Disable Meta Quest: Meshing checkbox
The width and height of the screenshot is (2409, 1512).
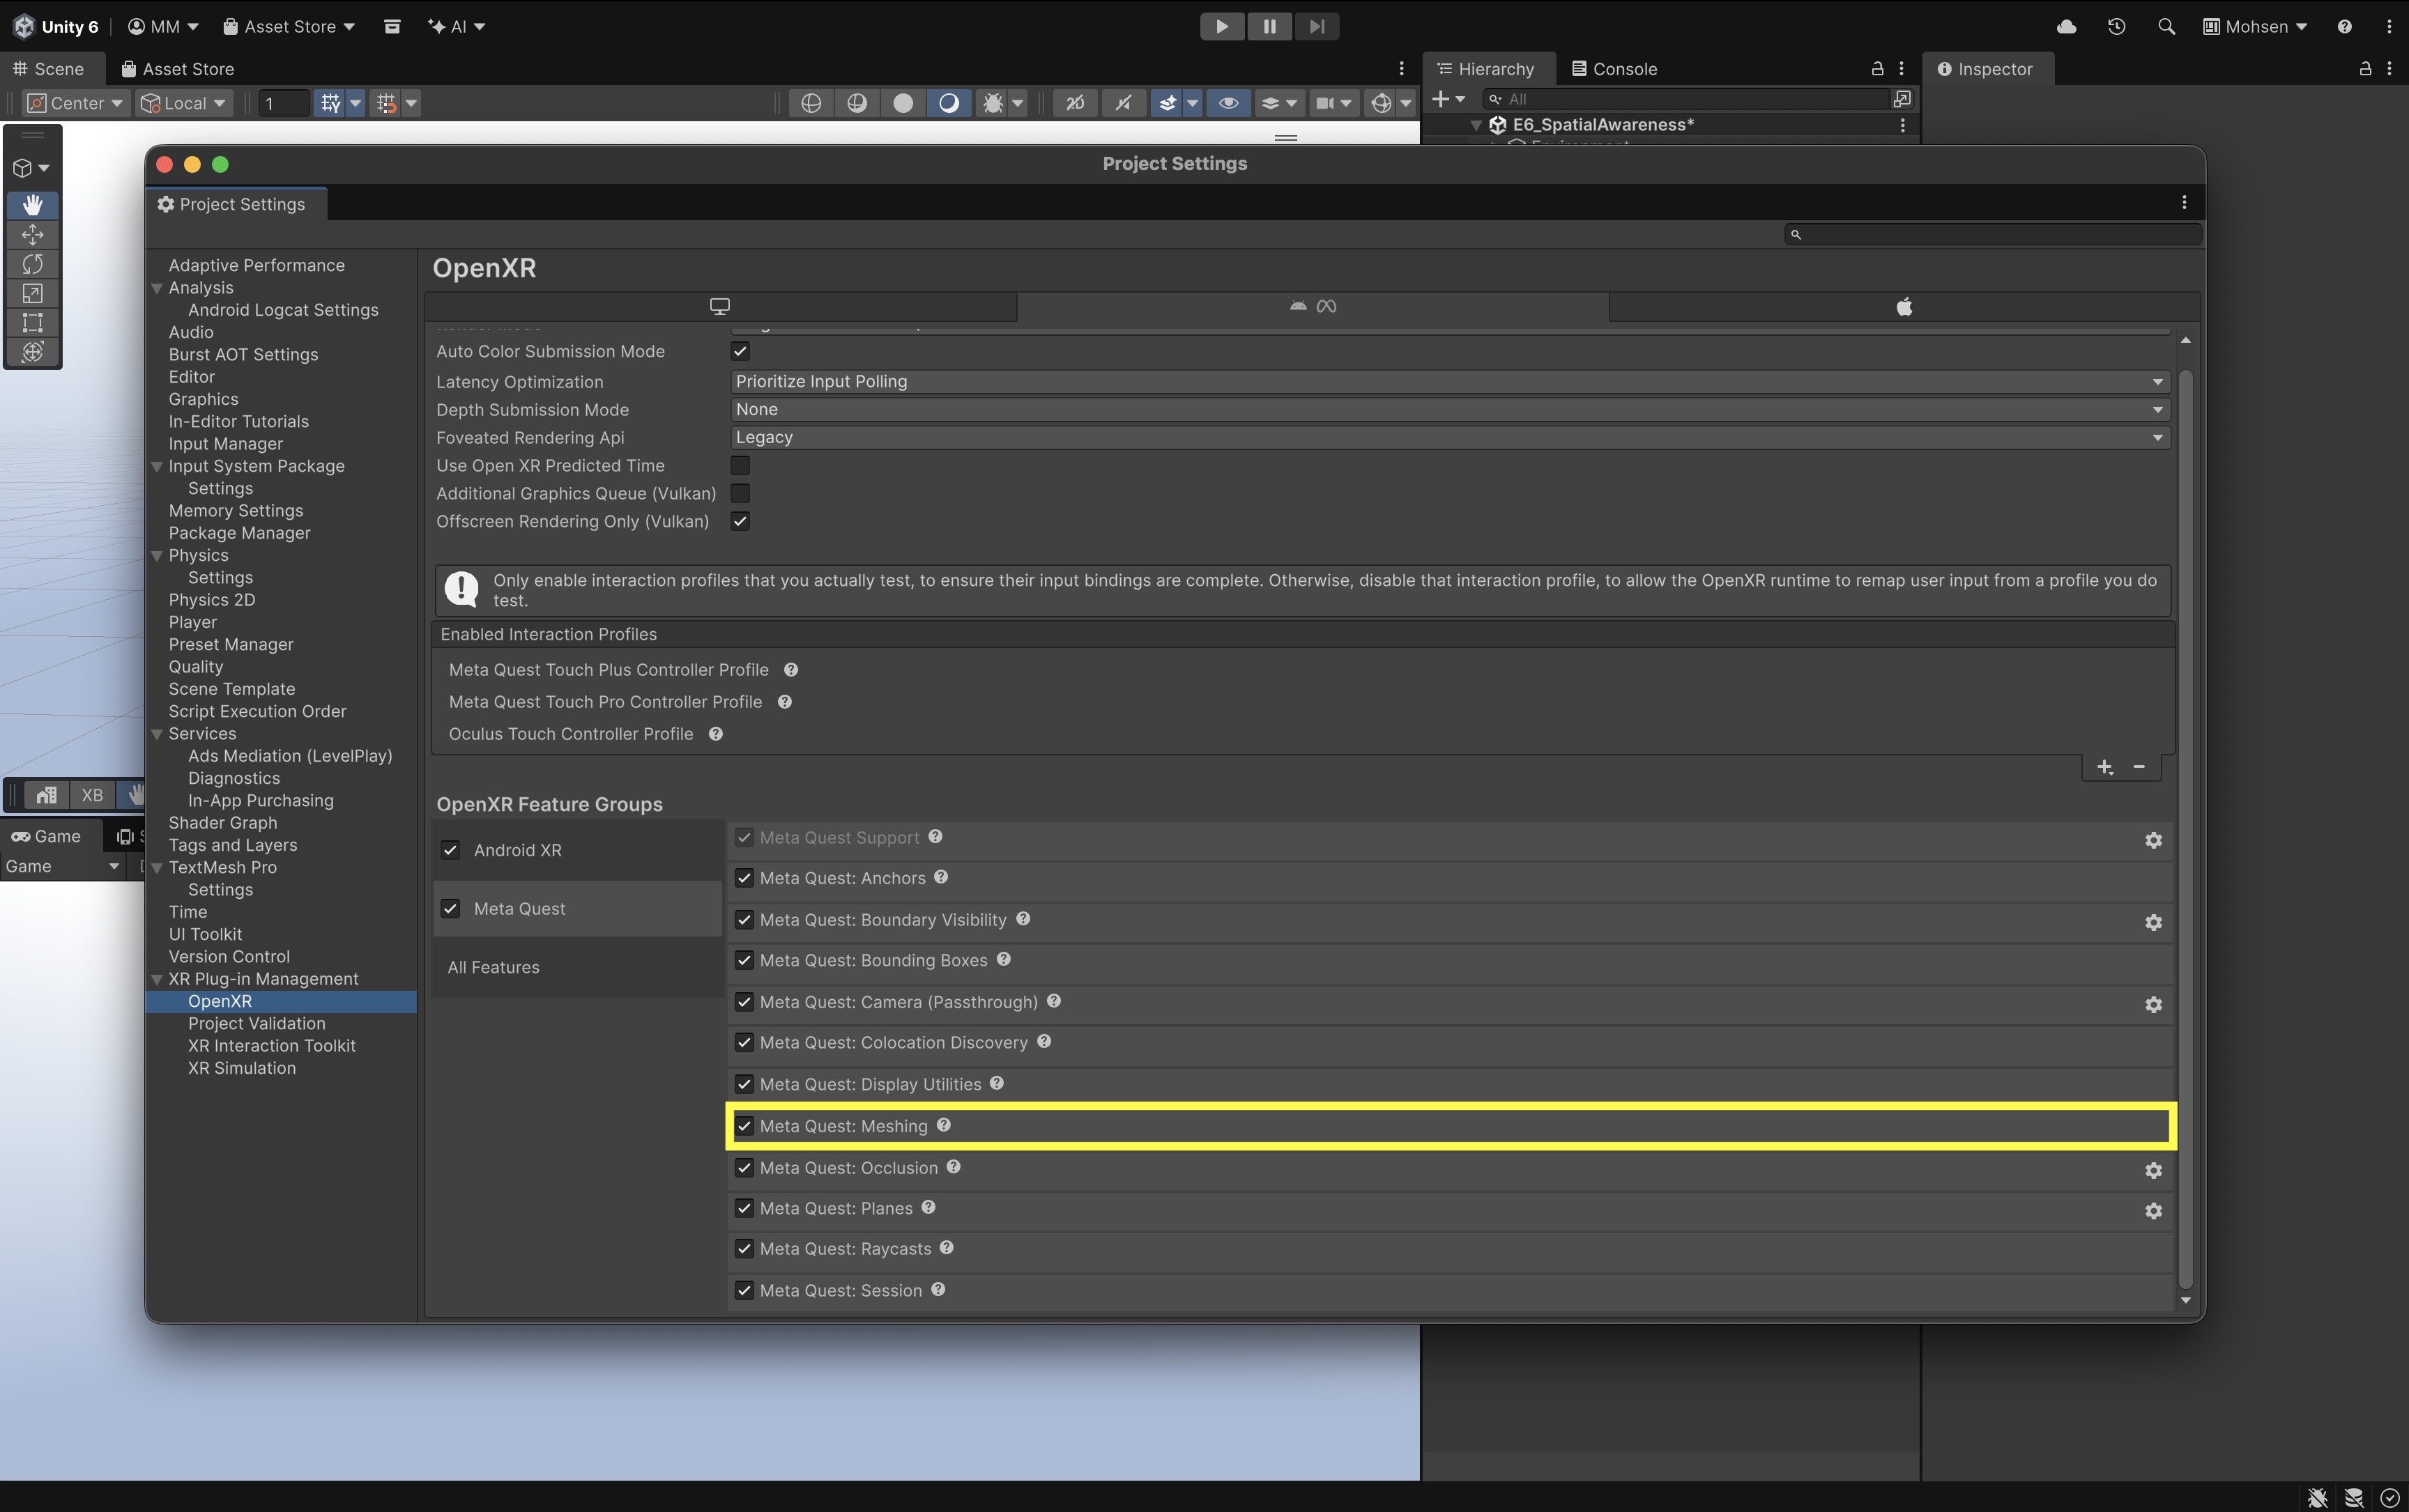[744, 1126]
